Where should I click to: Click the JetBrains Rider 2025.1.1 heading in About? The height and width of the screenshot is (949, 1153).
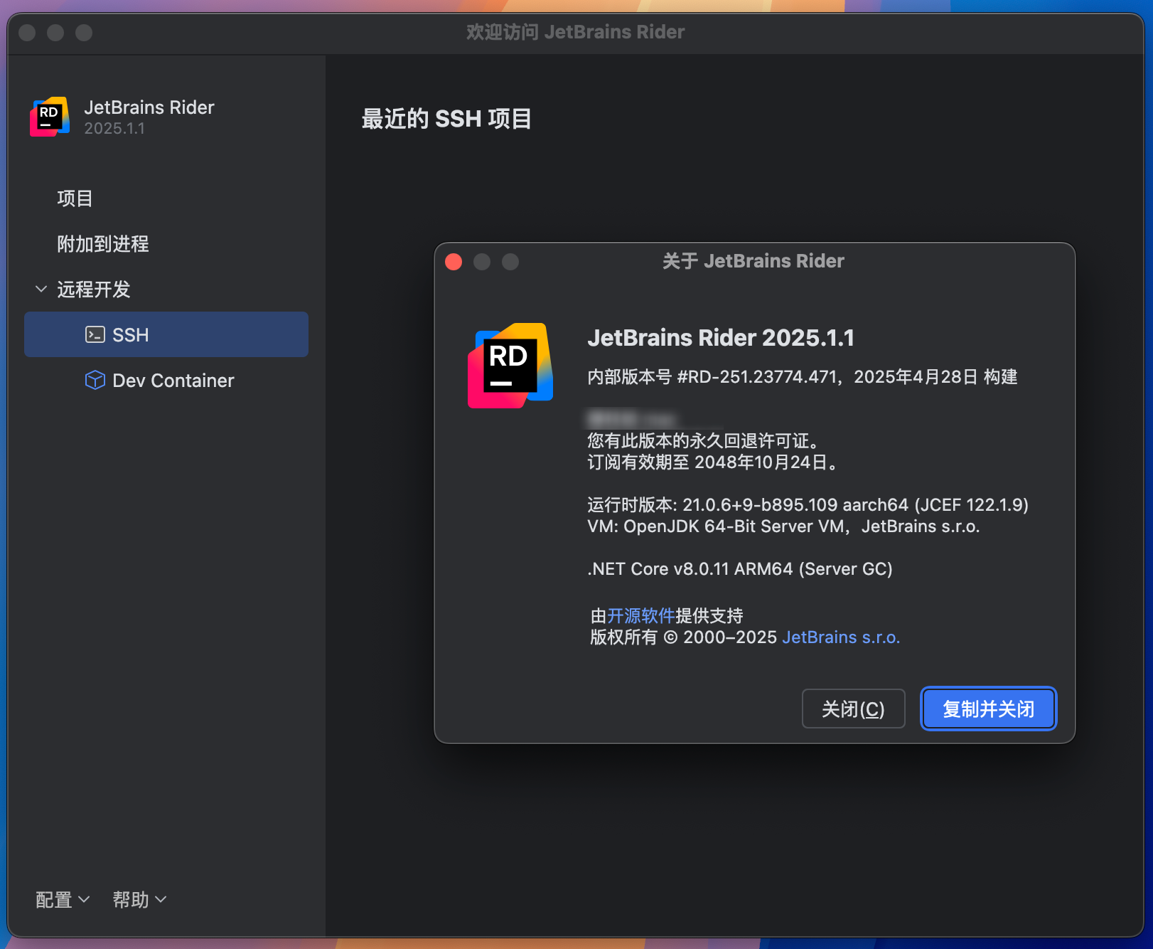[x=721, y=338]
